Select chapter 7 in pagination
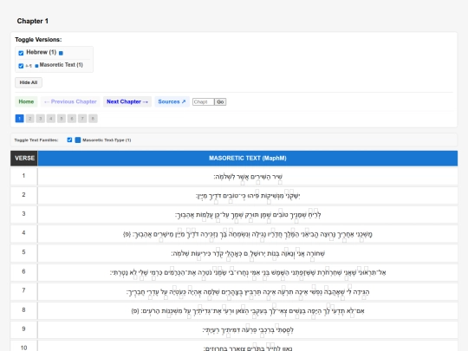The image size is (468, 351). click(x=82, y=119)
